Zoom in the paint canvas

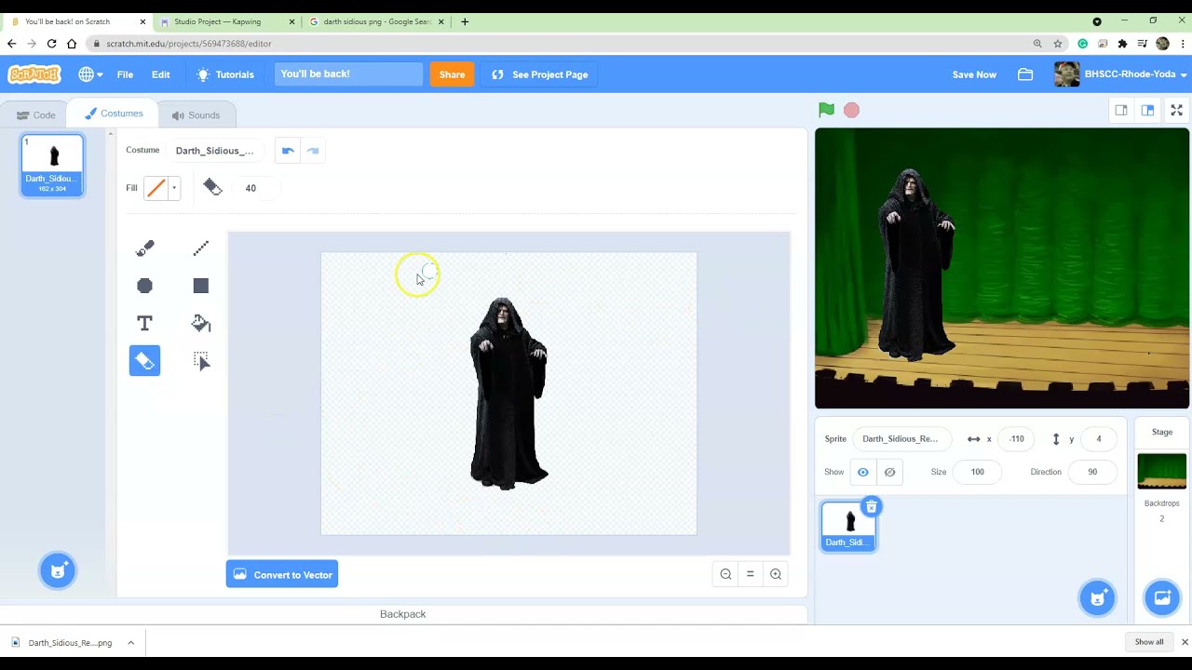click(x=776, y=574)
